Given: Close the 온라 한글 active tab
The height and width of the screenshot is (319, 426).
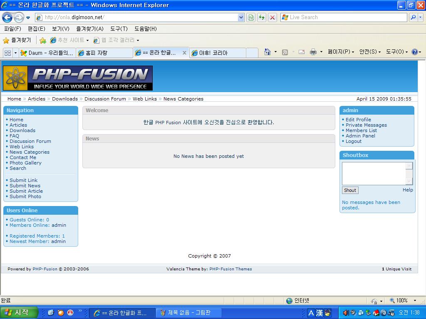Looking at the screenshot, I should [184, 53].
